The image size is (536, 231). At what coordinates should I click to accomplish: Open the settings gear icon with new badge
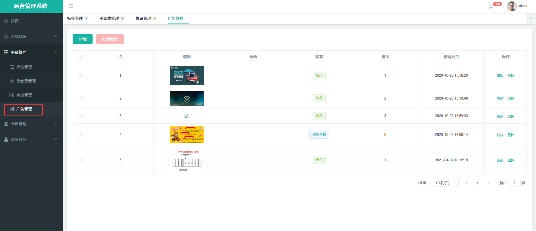tap(491, 7)
